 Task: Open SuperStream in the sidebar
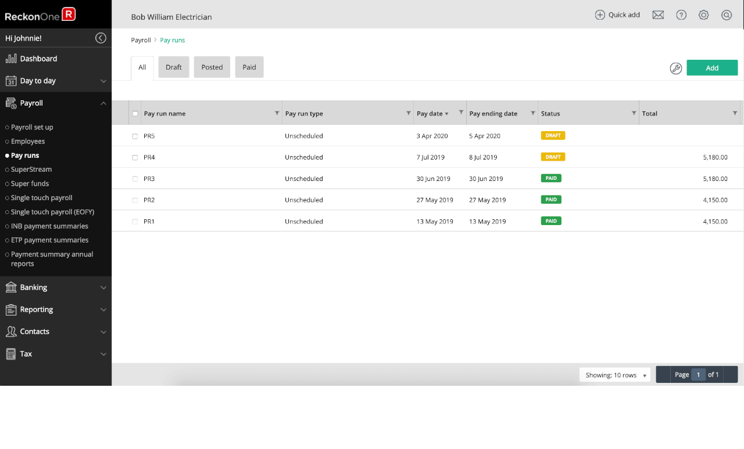31,169
